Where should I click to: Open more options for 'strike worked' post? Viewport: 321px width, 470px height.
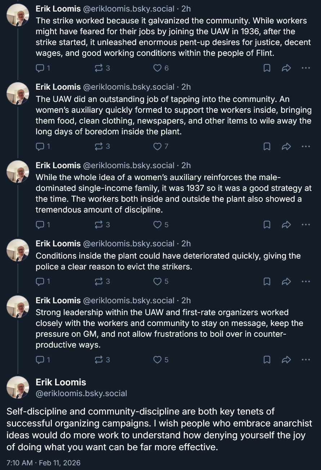pos(306,68)
